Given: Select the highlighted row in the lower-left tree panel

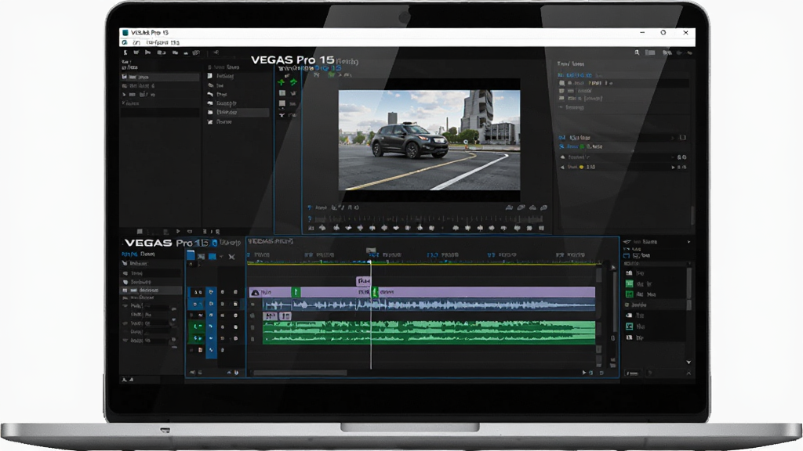Looking at the screenshot, I should [151, 290].
